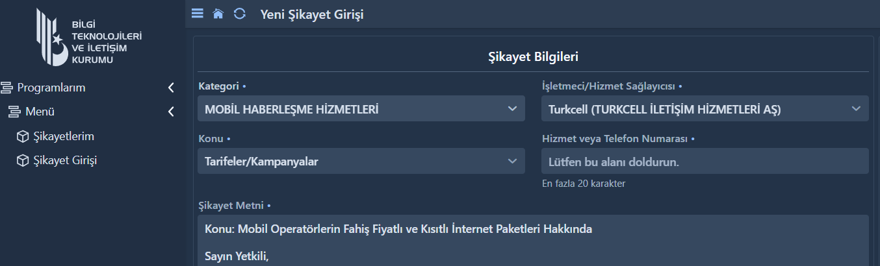Screen dimensions: 880x266
Task: Click the BTK logo in sidebar
Action: point(89,36)
